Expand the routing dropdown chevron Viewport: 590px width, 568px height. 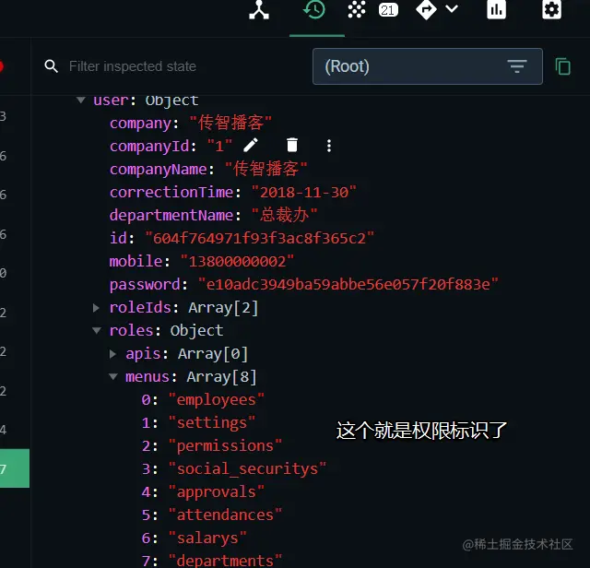click(452, 8)
